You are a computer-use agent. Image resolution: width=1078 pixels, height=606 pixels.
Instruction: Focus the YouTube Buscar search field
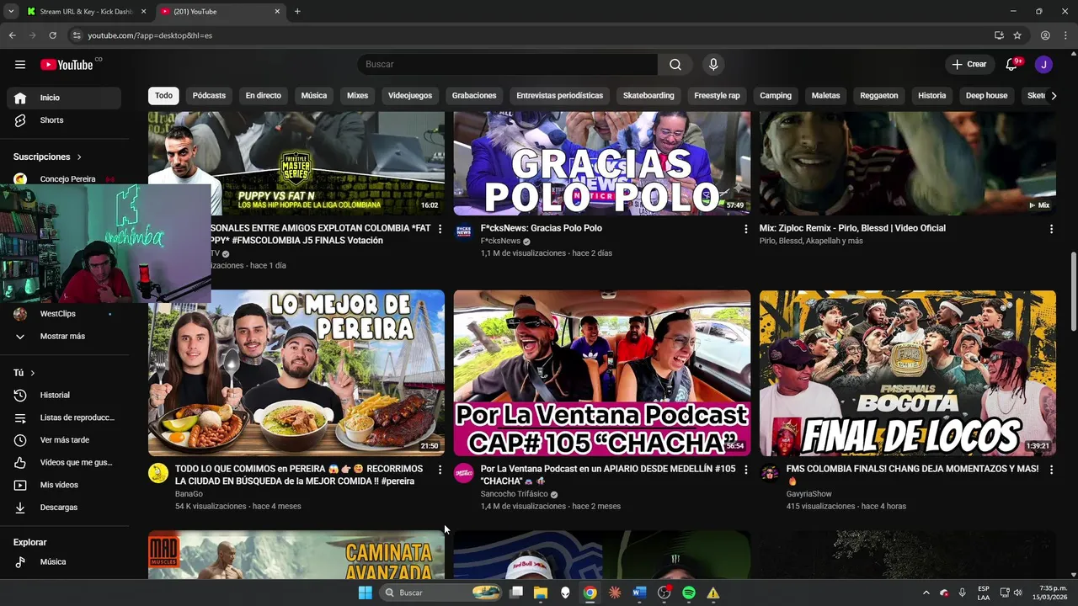click(508, 65)
